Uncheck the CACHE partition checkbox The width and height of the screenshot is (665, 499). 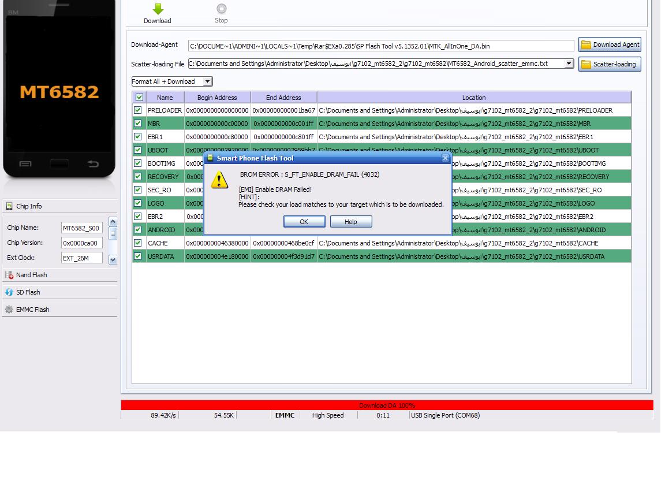138,243
